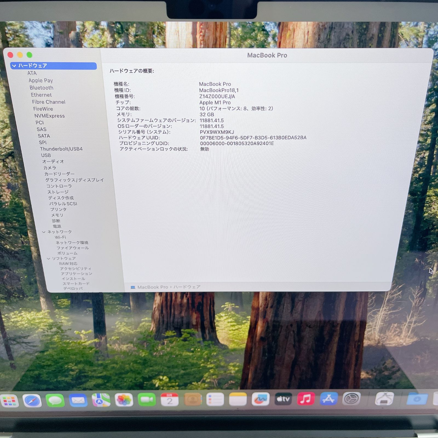Open the Music app in Dock
The image size is (438, 438).
coord(306,399)
